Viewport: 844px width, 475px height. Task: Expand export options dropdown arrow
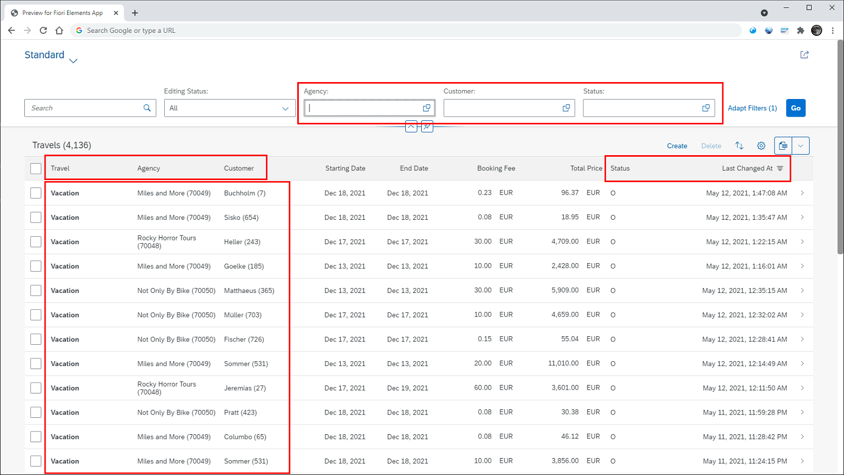tap(801, 146)
